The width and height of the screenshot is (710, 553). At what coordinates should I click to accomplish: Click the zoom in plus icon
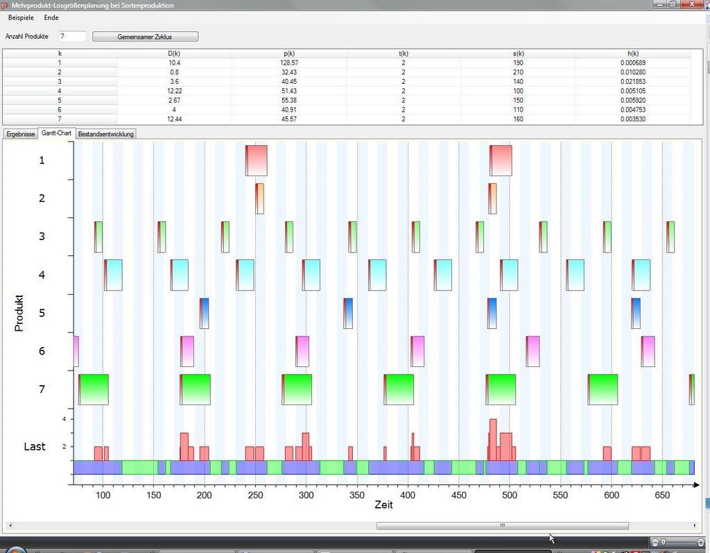tap(700, 541)
